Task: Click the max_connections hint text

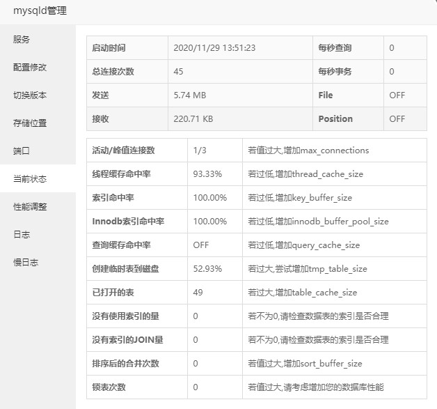Action: (x=308, y=150)
